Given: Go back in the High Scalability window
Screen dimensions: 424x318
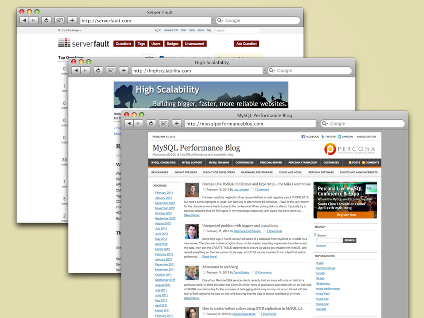Looking at the screenshot, I should coord(76,70).
